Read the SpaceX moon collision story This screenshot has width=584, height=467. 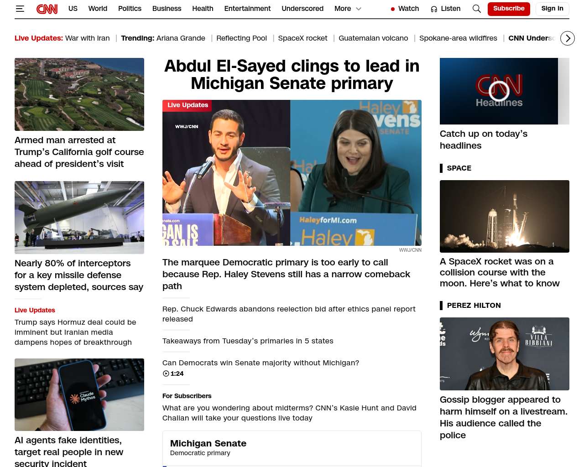pyautogui.click(x=500, y=272)
